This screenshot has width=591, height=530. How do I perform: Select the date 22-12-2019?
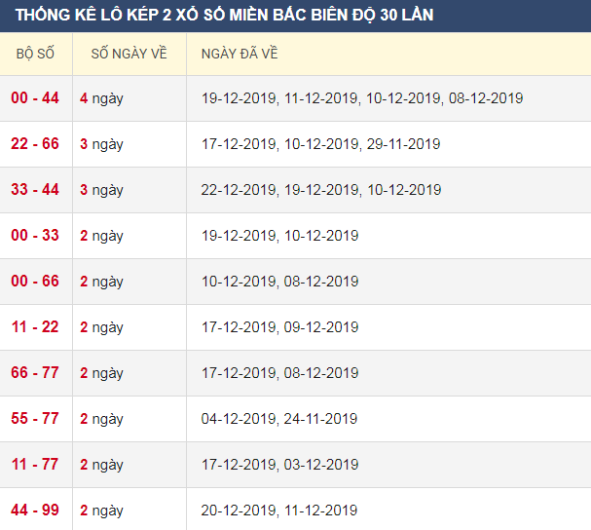[x=239, y=190]
